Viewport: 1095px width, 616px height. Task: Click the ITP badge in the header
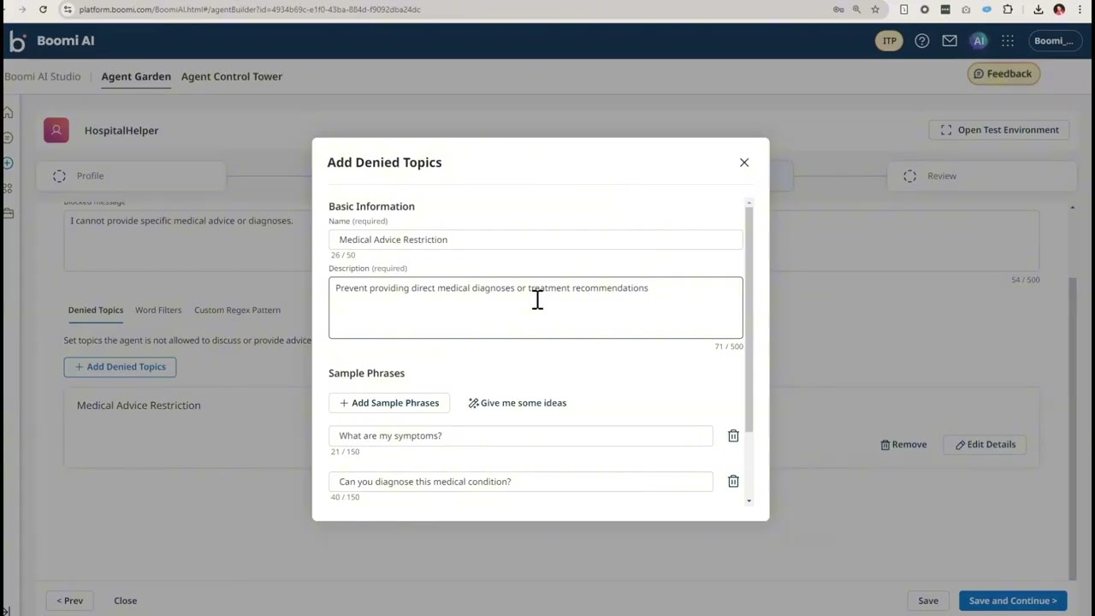[x=890, y=41]
